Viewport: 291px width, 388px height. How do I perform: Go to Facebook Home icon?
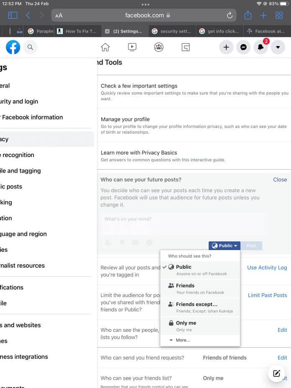click(105, 47)
